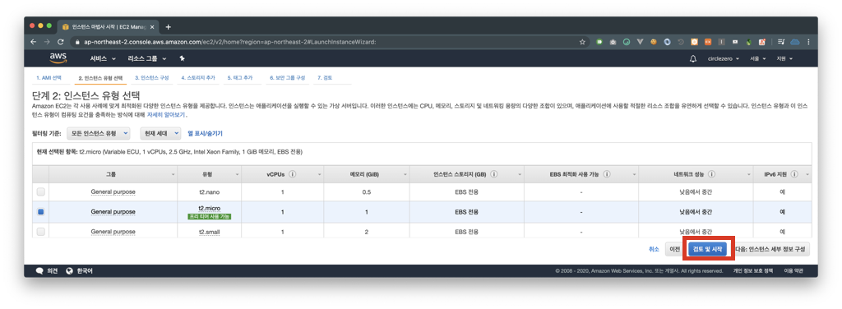The height and width of the screenshot is (309, 842).
Task: Open the circlezero account dropdown
Action: click(x=724, y=58)
